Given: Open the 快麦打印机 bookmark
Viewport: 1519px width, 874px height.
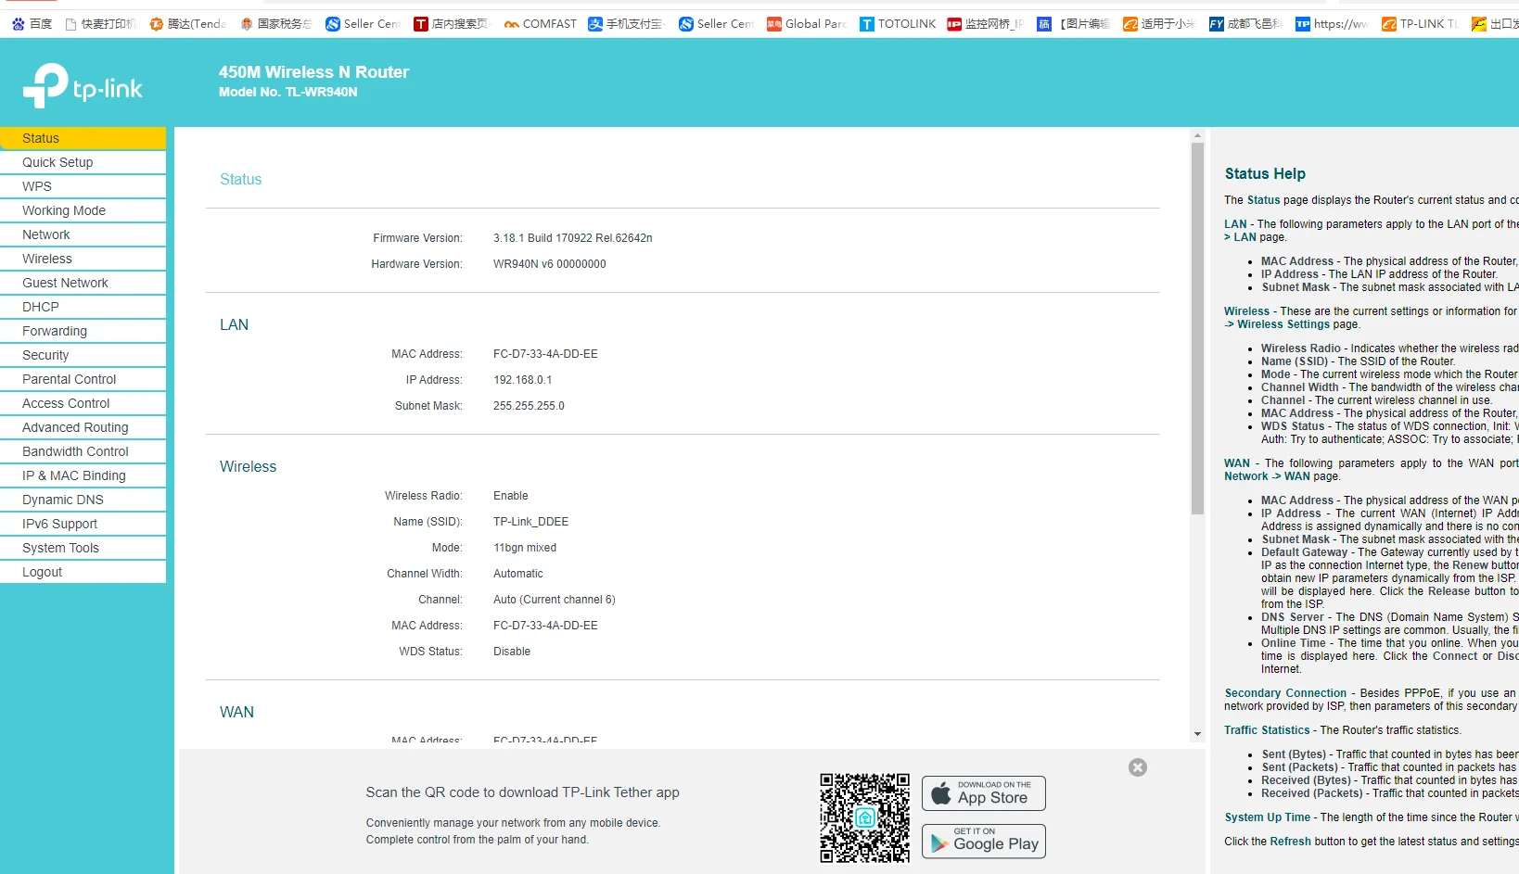Looking at the screenshot, I should tap(101, 24).
